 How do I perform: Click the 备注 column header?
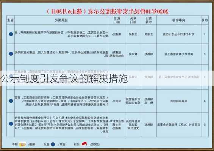coord(11,20)
